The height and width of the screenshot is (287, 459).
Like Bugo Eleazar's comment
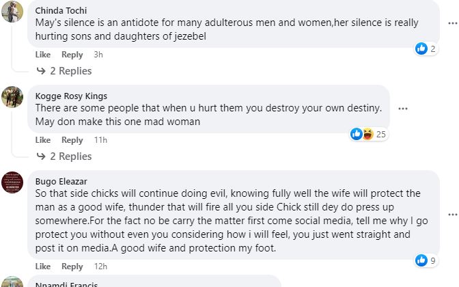[x=43, y=266]
